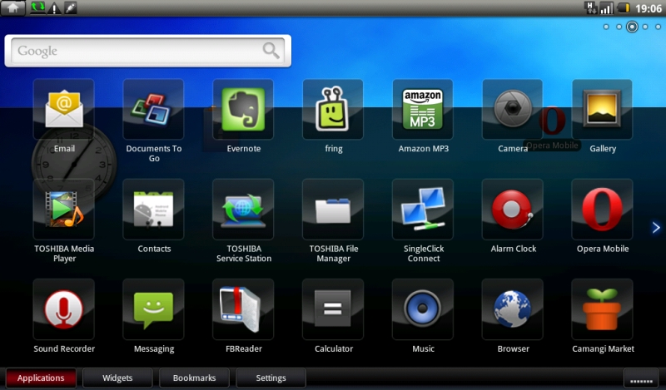This screenshot has height=390, width=666.
Task: Tap the green sync notification icon
Action: (37, 7)
